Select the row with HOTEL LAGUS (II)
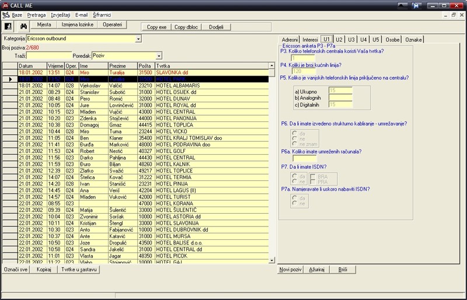The image size is (467, 300). [x=135, y=190]
